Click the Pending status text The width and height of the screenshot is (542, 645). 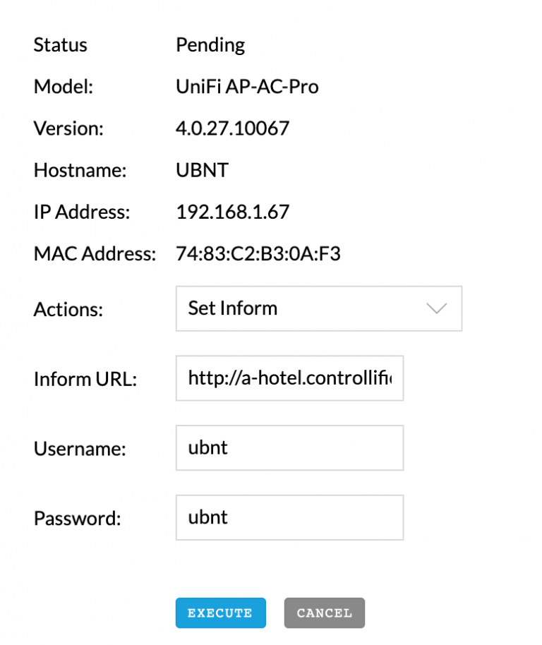[210, 44]
